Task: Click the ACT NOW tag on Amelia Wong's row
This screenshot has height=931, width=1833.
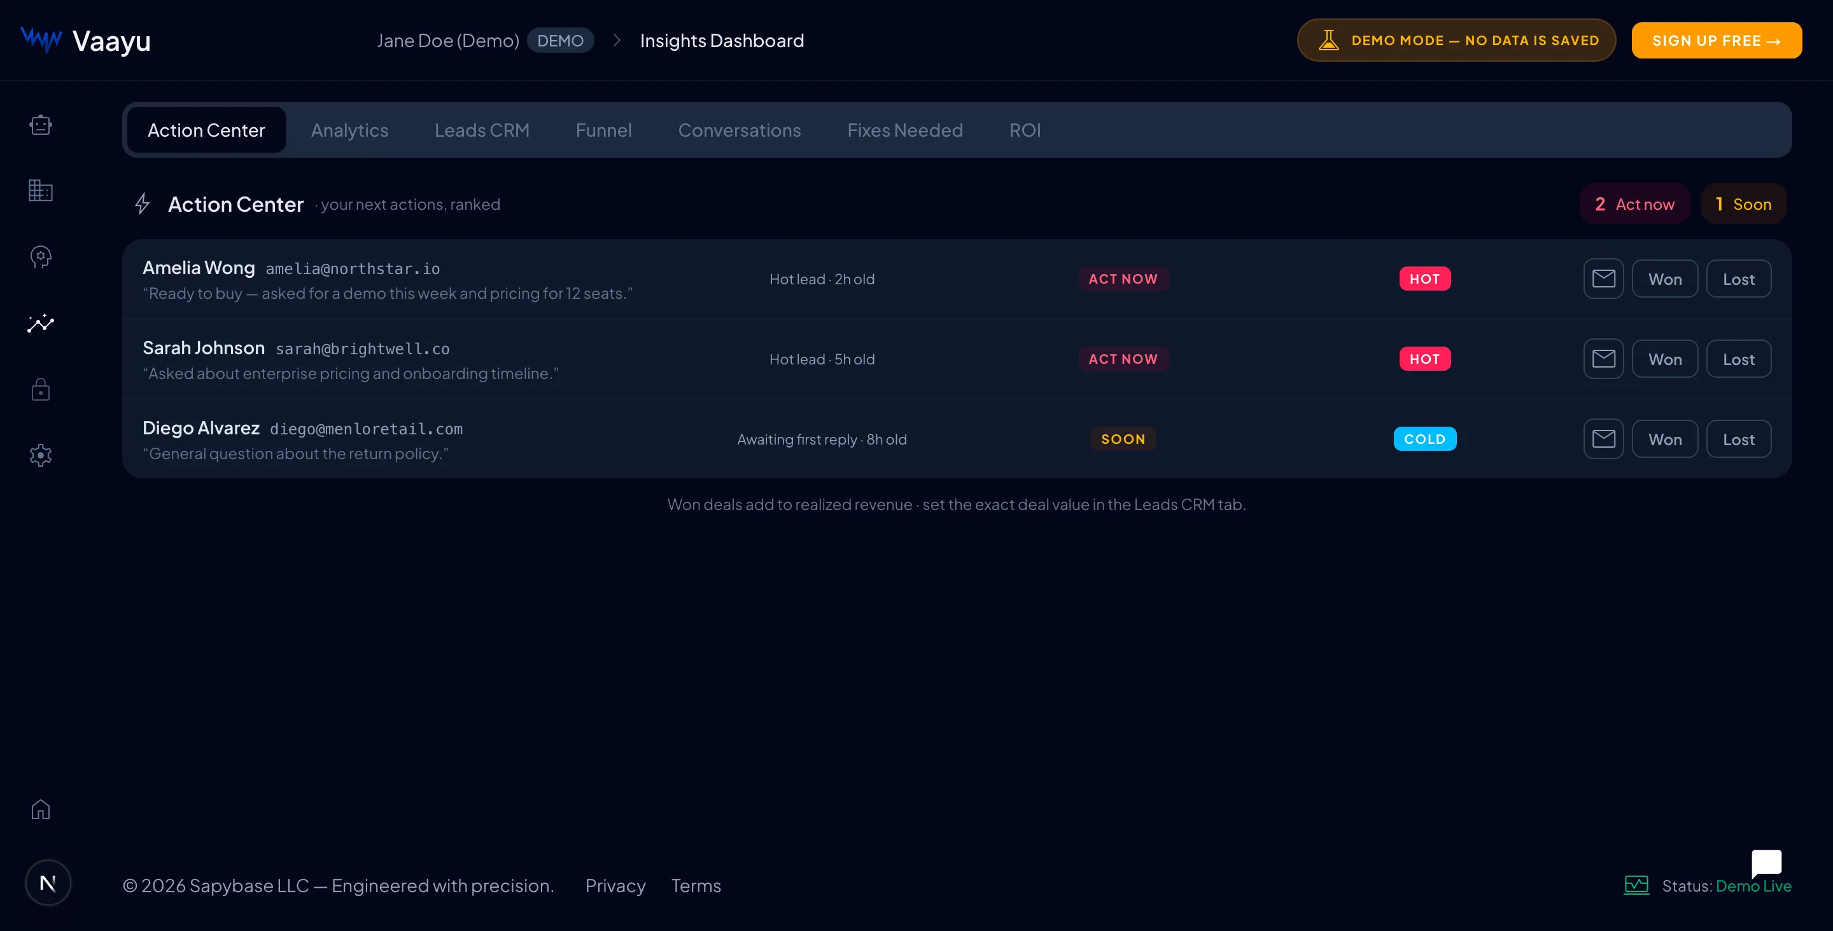Action: [x=1123, y=279]
